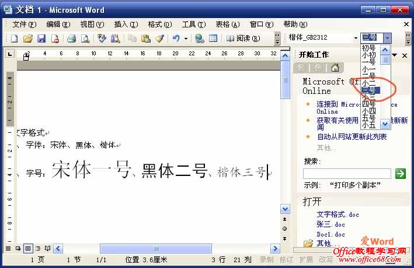Expand the Undo history dropdown arrow
Image resolution: width=414 pixels, height=268 pixels.
tap(186, 38)
